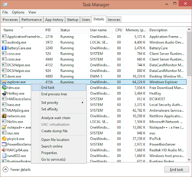This screenshot has width=192, height=177.
Task: Sort by the Status column header
Action: (73, 30)
